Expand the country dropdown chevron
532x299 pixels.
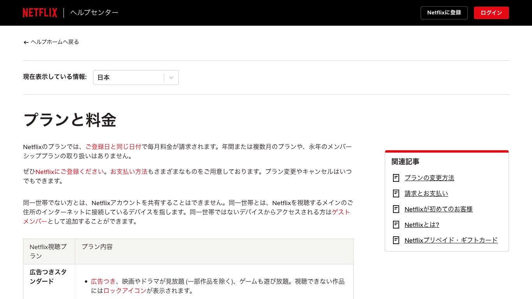point(171,77)
